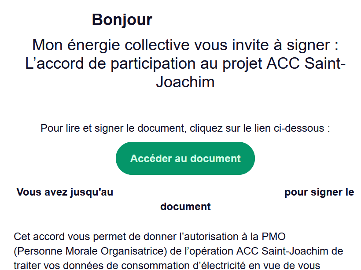Click the green Accéder au document button

tap(185, 159)
